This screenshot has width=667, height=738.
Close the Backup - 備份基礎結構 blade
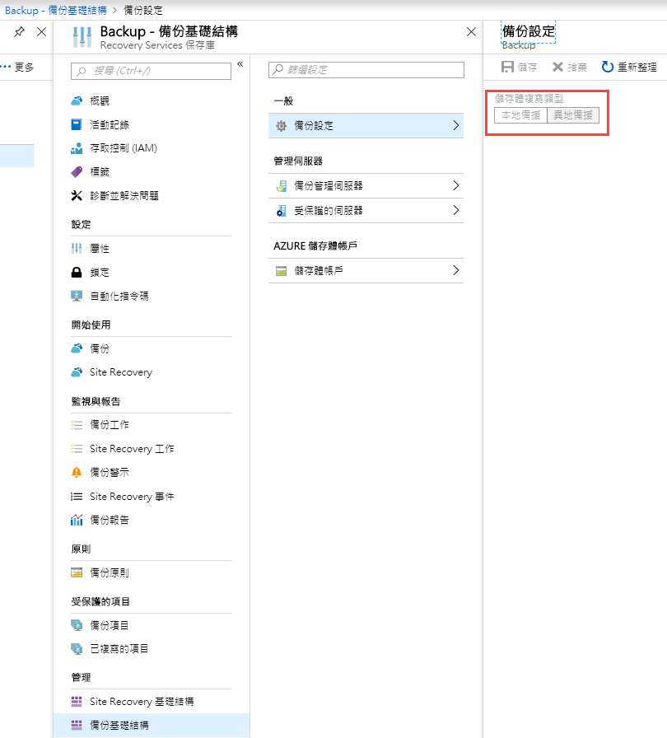click(471, 32)
